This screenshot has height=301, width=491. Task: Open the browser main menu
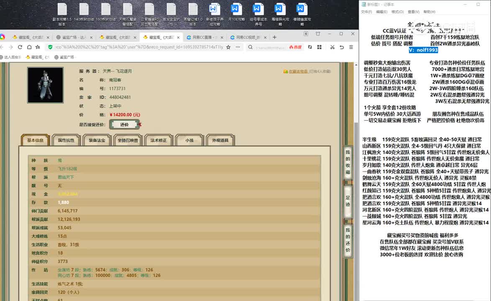tap(351, 47)
